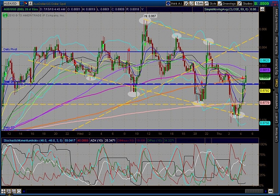Open the 15m timeframe selector

click(199, 4)
